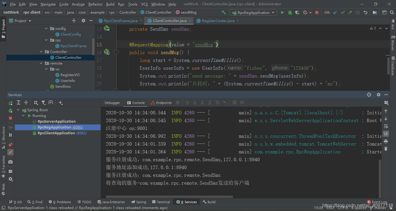The height and width of the screenshot is (211, 396).
Task: Expand all in Services tree toolbar
Action: point(19,102)
